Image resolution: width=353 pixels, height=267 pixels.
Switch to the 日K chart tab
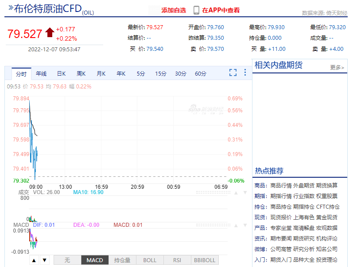pos(61,74)
